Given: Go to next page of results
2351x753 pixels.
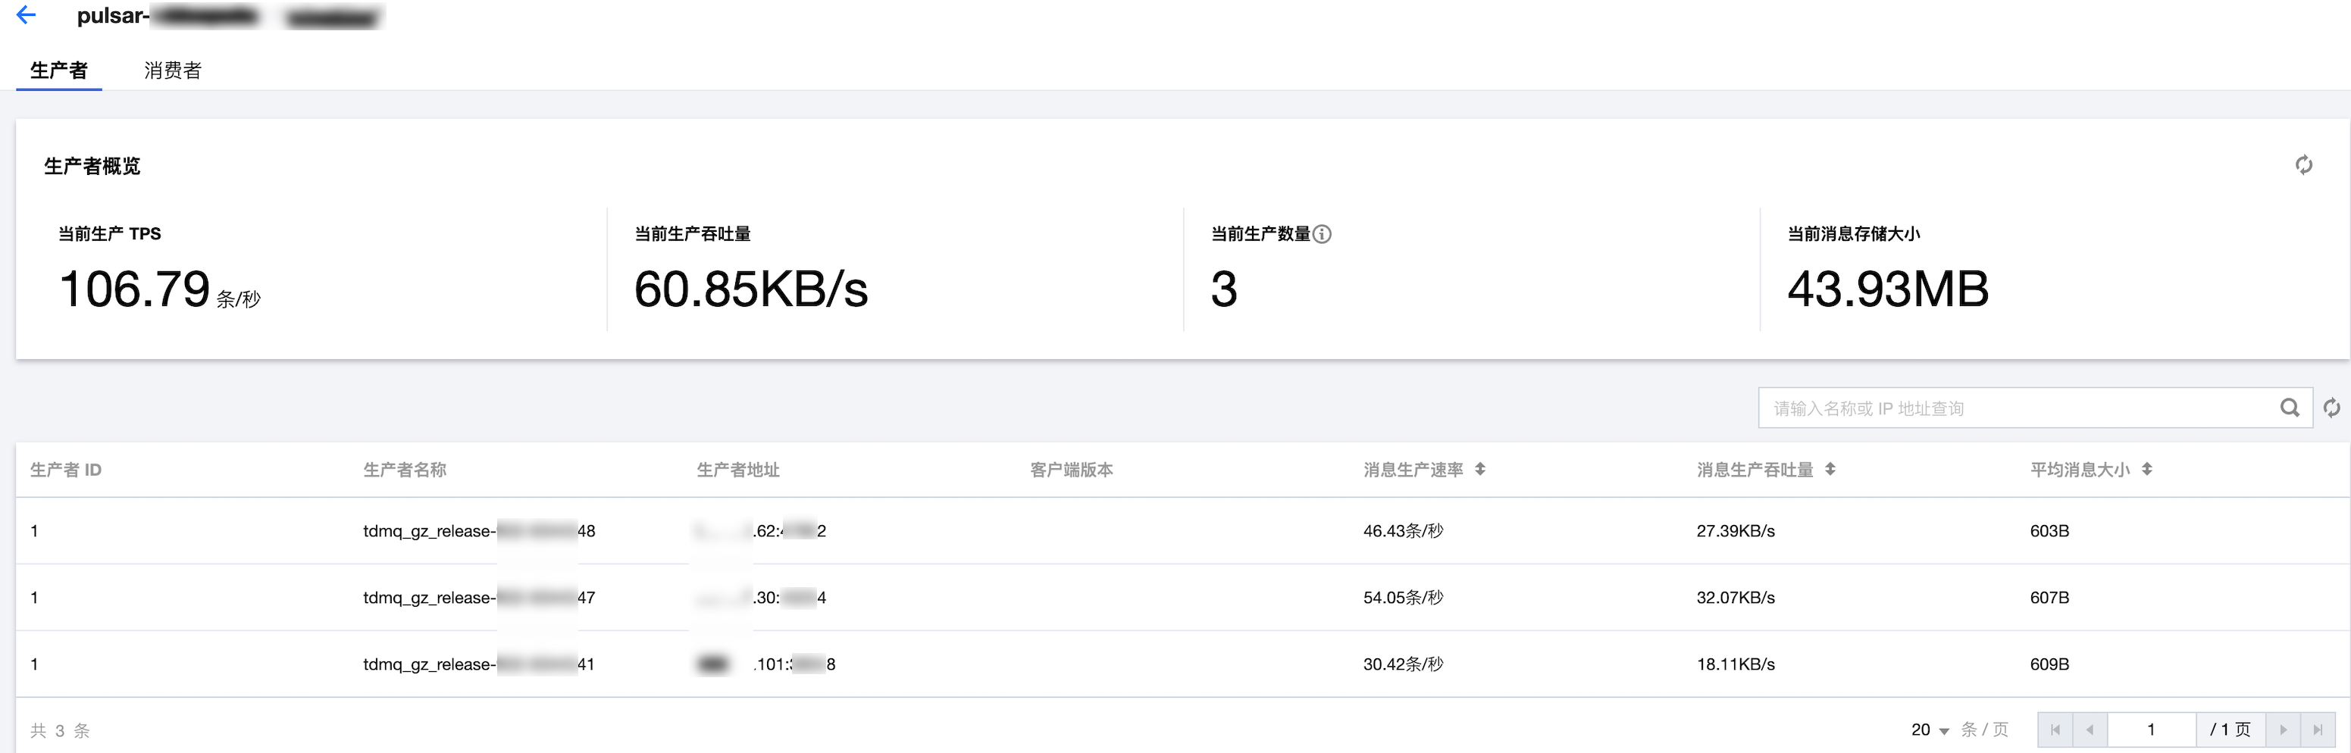Looking at the screenshot, I should (x=2283, y=730).
